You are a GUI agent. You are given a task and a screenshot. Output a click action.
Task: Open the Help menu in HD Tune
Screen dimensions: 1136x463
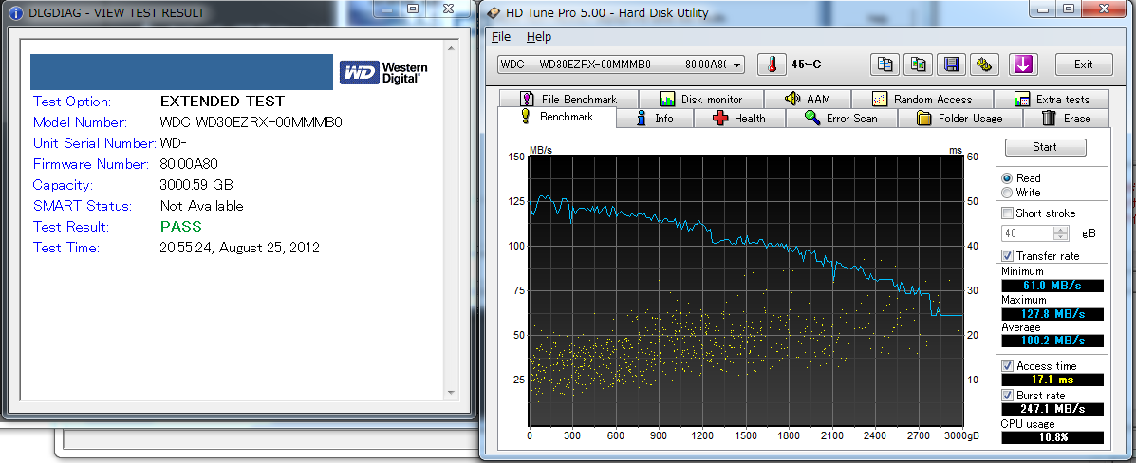click(x=538, y=37)
